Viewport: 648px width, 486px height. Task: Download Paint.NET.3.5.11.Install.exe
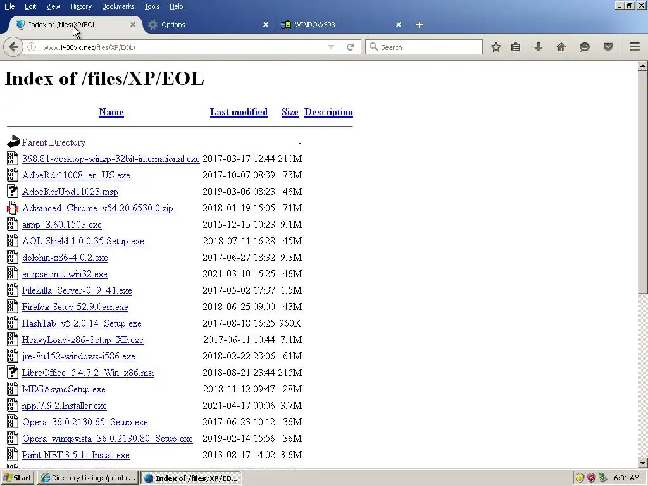[76, 455]
